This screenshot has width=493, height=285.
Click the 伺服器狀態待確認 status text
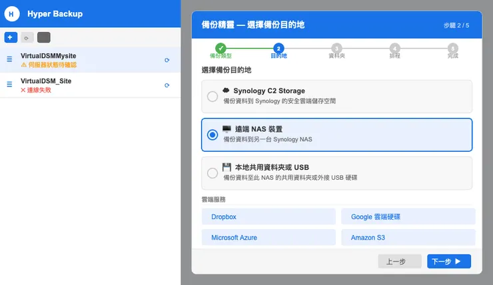[53, 65]
